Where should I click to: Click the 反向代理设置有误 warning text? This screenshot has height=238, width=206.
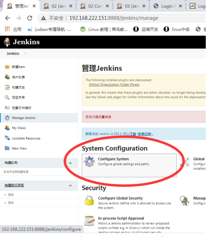coord(98,117)
